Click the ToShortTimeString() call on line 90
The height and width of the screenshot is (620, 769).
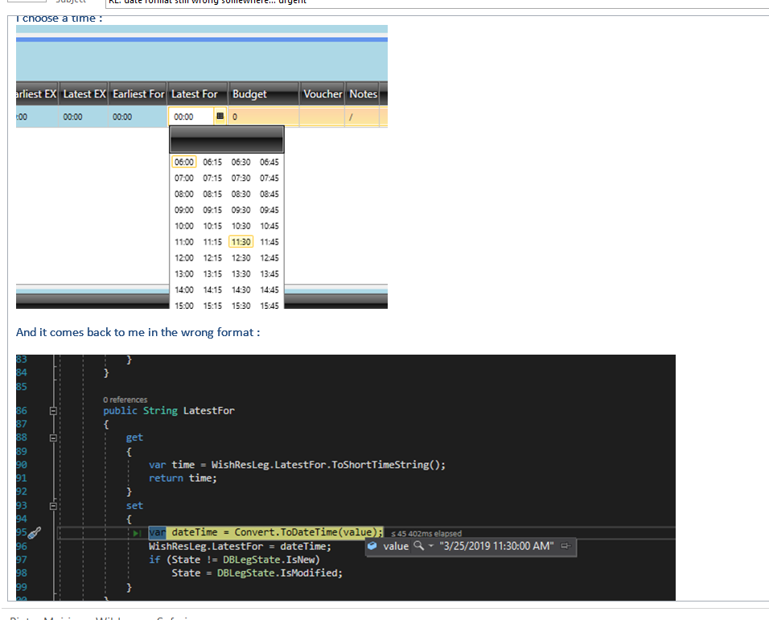pos(388,465)
